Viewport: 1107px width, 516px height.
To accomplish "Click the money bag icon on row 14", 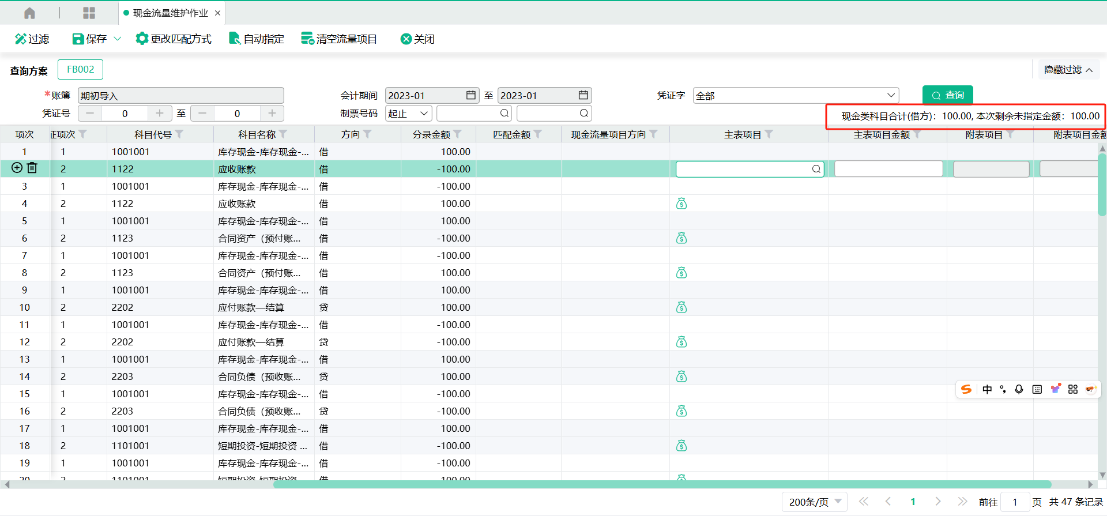I will point(681,376).
